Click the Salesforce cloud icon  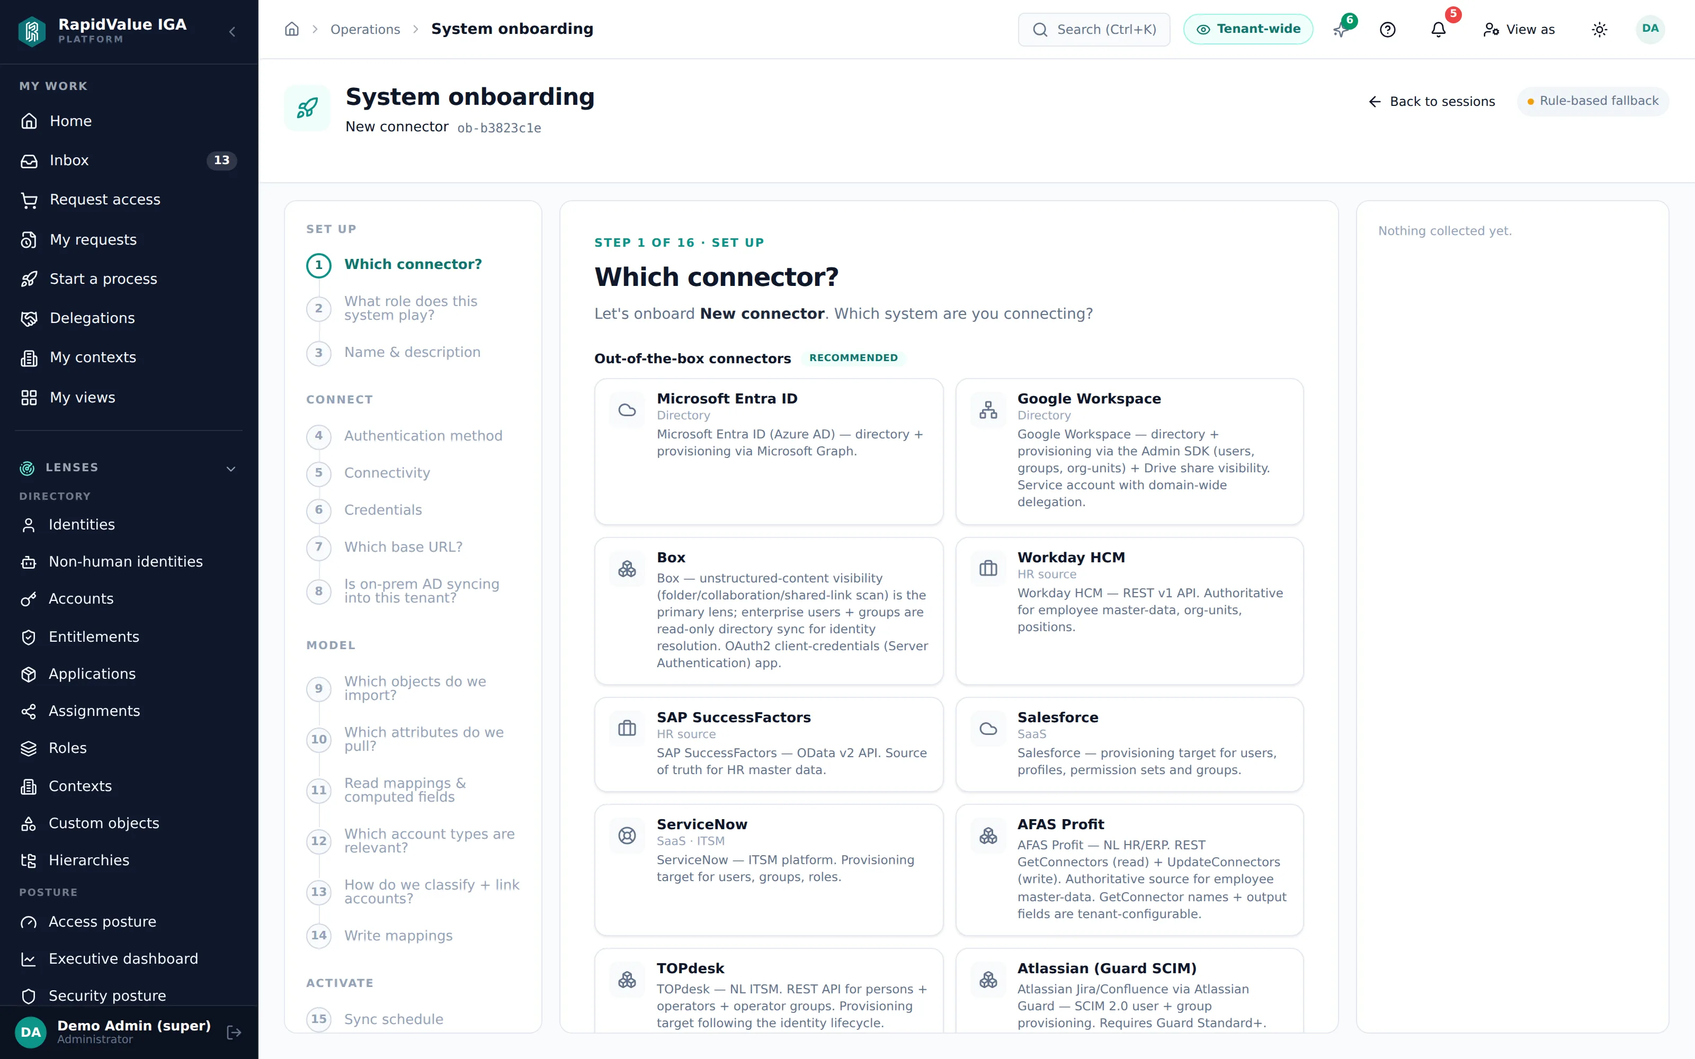[x=987, y=729]
